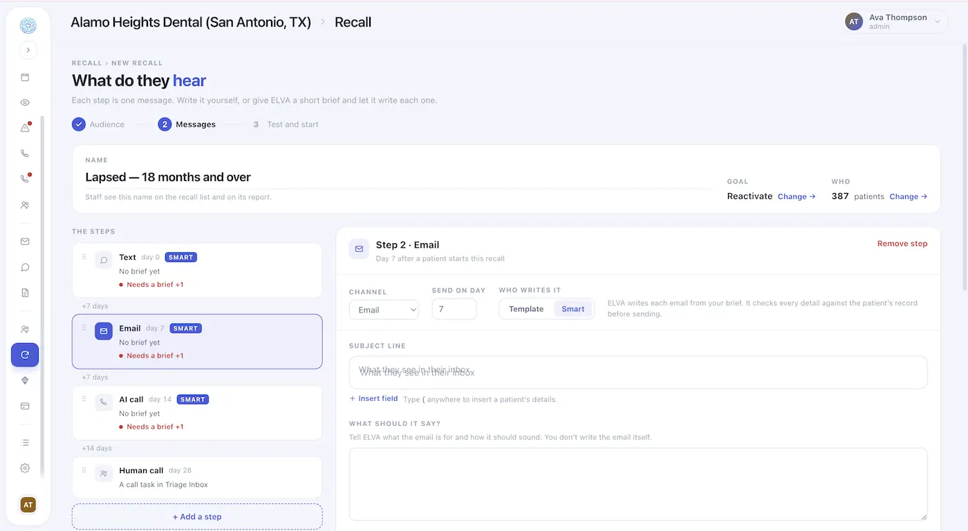Click the SMART badge on the Email step
Viewport: 968px width, 531px height.
coord(186,328)
